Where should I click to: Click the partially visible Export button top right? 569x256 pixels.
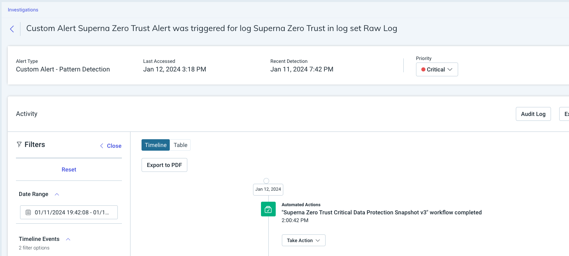[566, 114]
